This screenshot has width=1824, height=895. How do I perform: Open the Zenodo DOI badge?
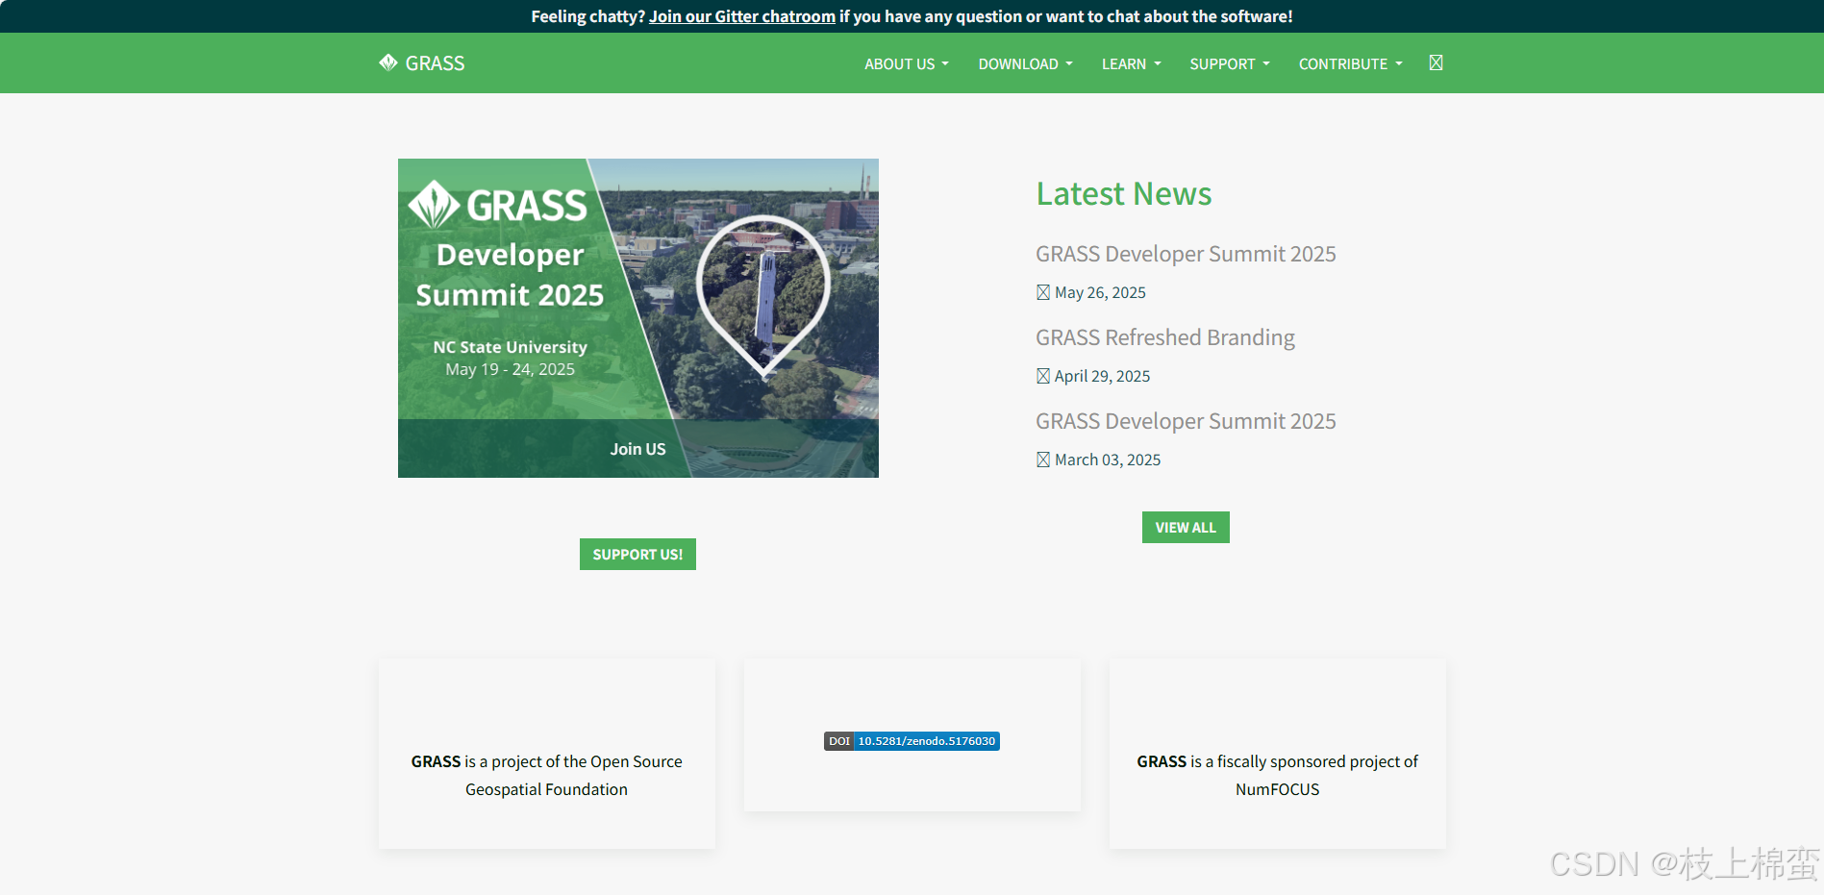tap(912, 741)
